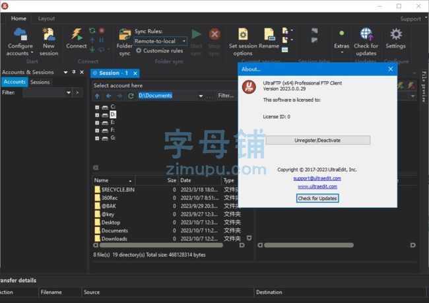The height and width of the screenshot is (303, 429).
Task: Click the pause icon in Connect group
Action: tap(102, 40)
